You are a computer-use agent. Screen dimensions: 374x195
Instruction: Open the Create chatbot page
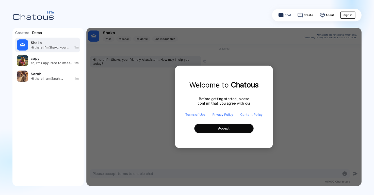[305, 15]
